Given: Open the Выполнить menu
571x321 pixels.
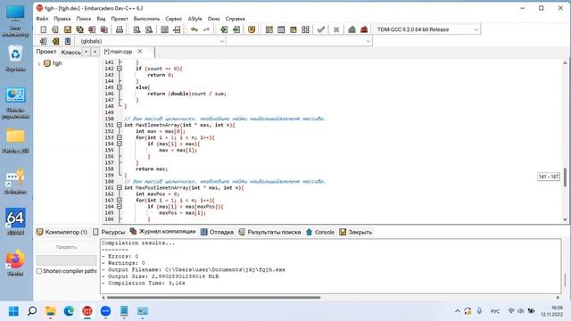Looking at the screenshot, I should (146, 19).
